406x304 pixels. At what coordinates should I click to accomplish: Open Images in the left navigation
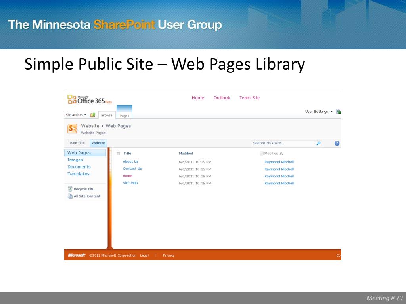75,160
